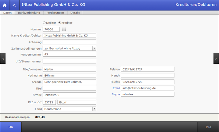Viewport: 219px width, 132px height.
Task: Click the Info button
Action: pos(208,127)
